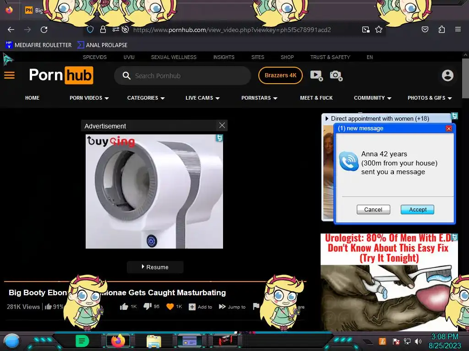Open the browser extensions puzzle icon

pyautogui.click(x=442, y=29)
